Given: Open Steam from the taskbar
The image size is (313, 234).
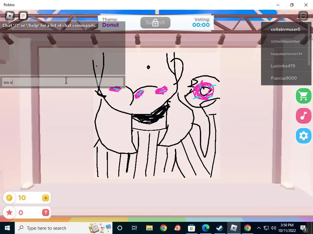Looking at the screenshot, I should (x=219, y=228).
